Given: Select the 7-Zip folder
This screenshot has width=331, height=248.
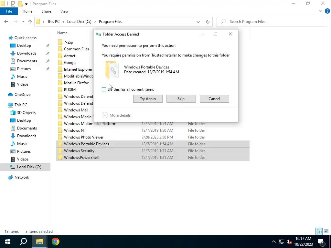Looking at the screenshot, I should pyautogui.click(x=69, y=42).
